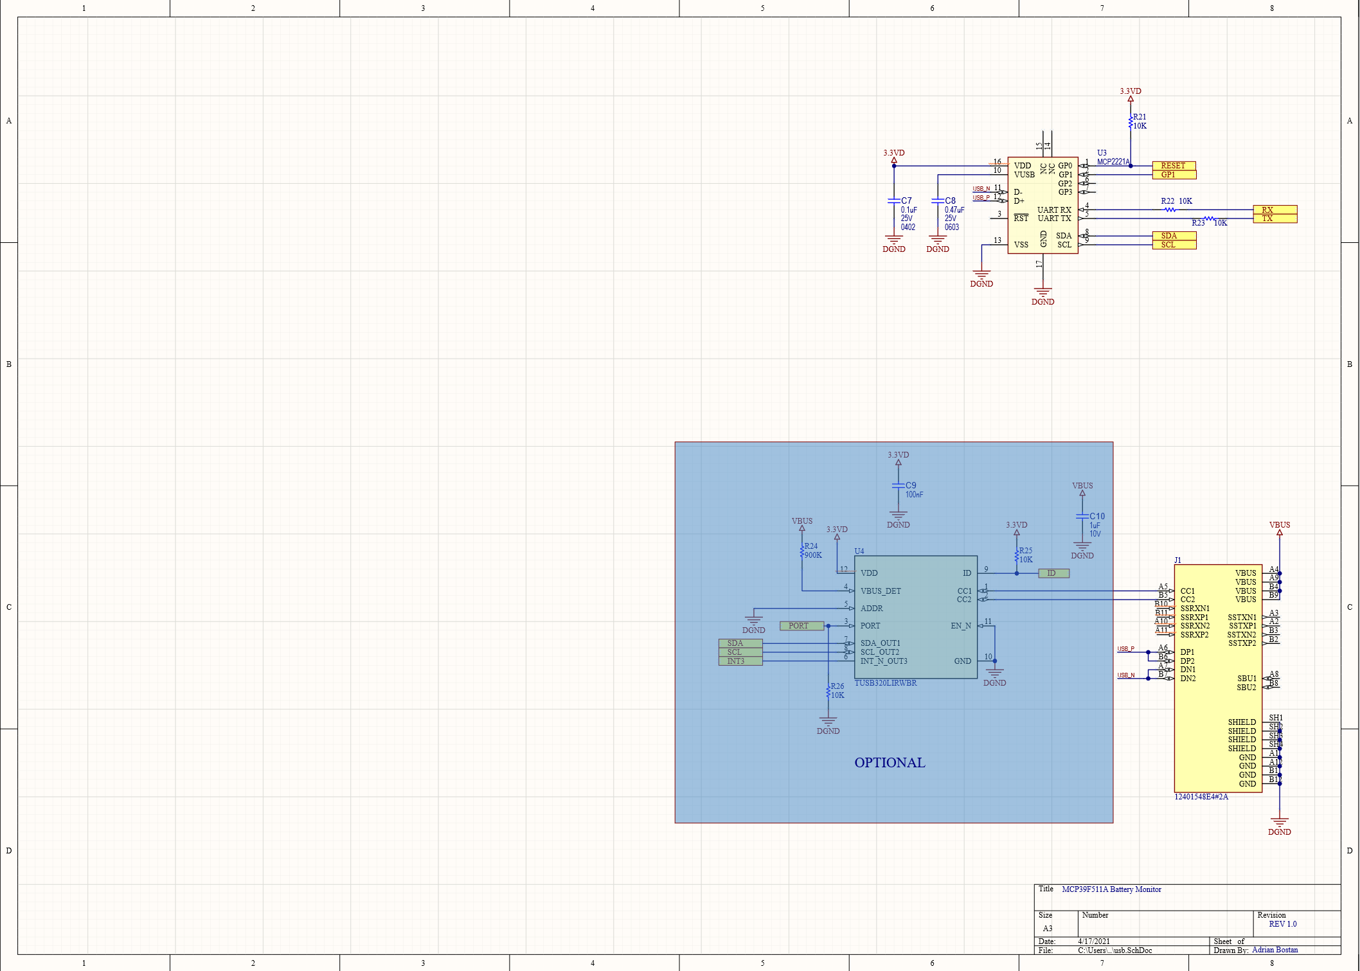1360x971 pixels.
Task: Select the R21 pull-up resistor
Action: pyautogui.click(x=1131, y=121)
